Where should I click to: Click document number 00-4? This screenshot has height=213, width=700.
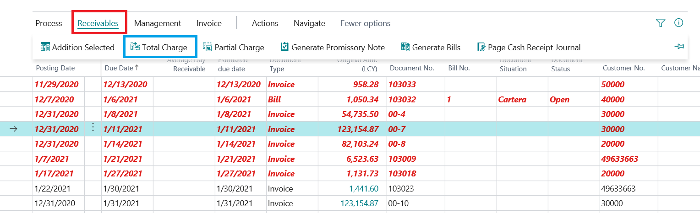click(397, 114)
